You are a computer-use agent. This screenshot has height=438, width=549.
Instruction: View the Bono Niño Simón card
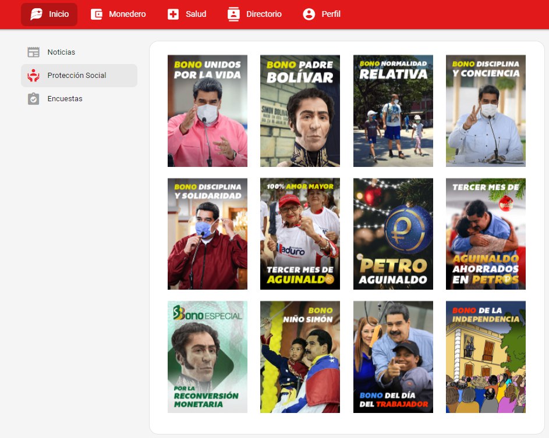point(300,357)
